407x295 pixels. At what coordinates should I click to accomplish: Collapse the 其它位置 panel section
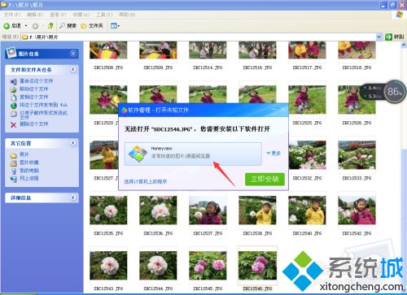73,143
